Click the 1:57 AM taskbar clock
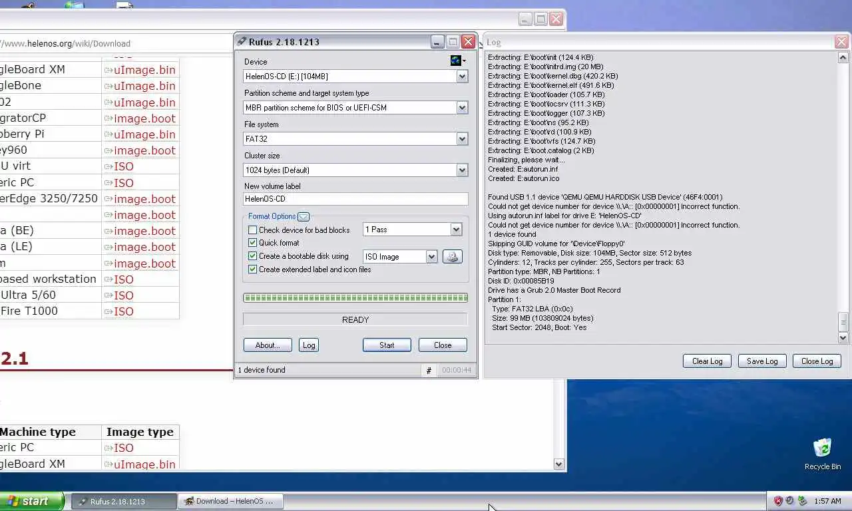 tap(827, 501)
